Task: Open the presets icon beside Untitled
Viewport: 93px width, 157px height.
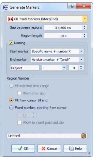Action: coord(84,136)
